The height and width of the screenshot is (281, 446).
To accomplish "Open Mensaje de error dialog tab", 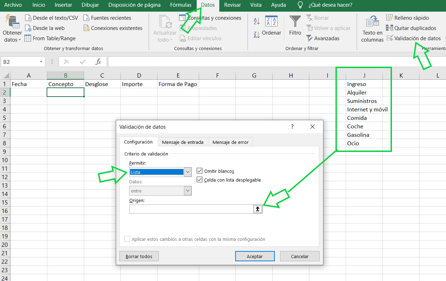I will [x=231, y=142].
